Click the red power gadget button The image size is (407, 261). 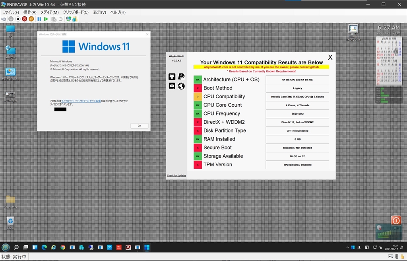tap(396, 221)
